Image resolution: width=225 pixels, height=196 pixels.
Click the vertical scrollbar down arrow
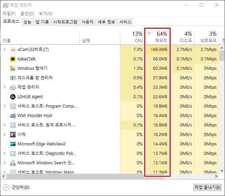pyautogui.click(x=222, y=171)
